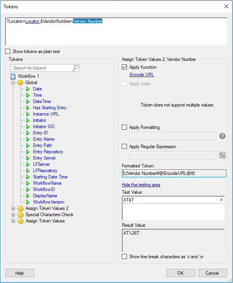Open formatting help question mark icon
This screenshot has height=283, width=233.
point(222,136)
